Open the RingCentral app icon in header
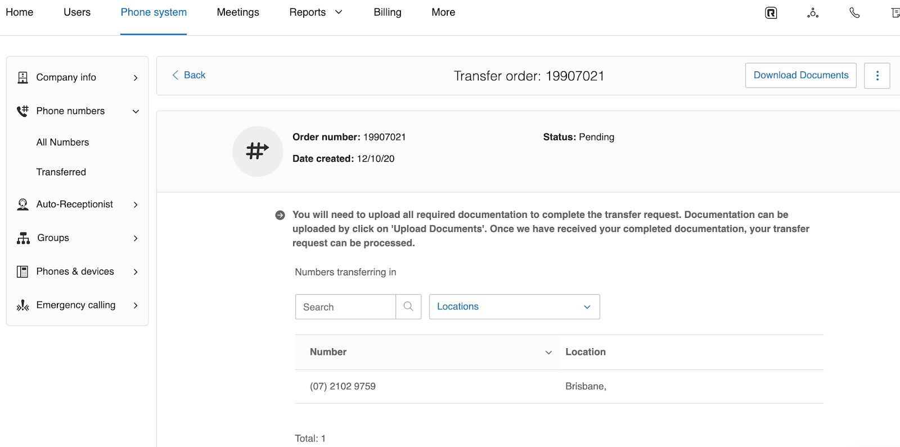 pos(771,13)
